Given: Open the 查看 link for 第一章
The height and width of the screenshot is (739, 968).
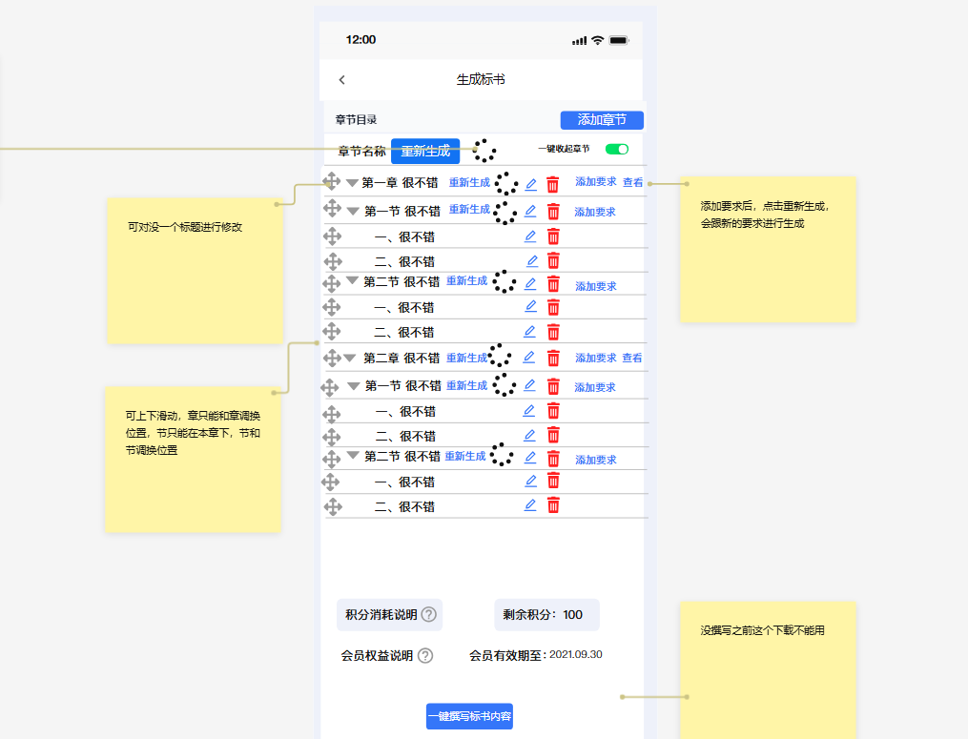Looking at the screenshot, I should click(633, 182).
